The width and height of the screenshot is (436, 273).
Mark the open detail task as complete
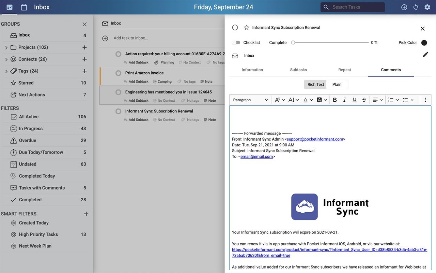click(x=235, y=28)
